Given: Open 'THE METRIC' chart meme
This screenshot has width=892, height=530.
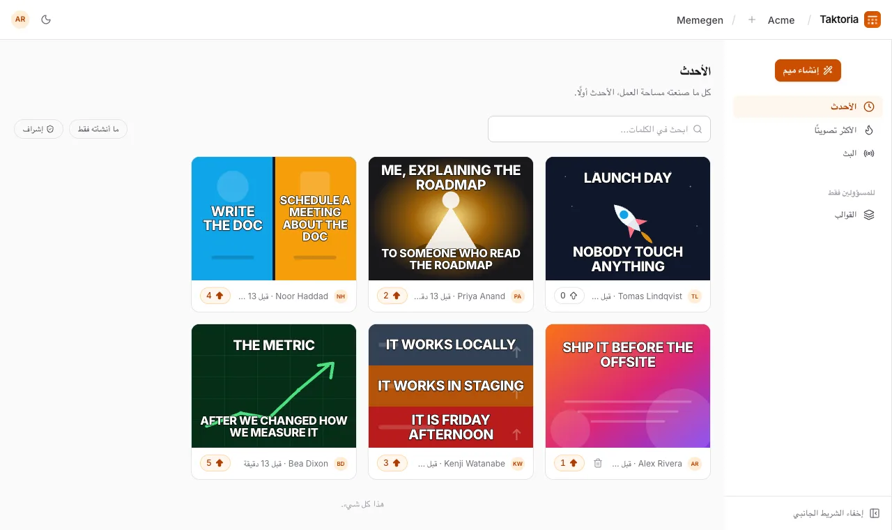Looking at the screenshot, I should (x=274, y=386).
